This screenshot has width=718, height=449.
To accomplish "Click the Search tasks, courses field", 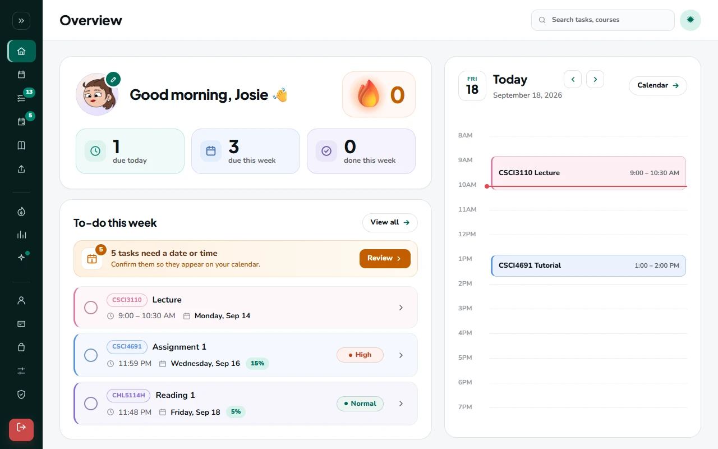I will click(603, 20).
